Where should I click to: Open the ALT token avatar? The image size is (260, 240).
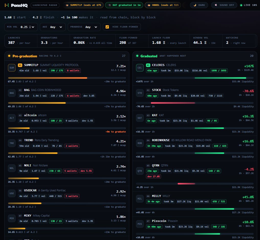click(x=12, y=118)
